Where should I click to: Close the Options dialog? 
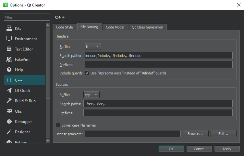tap(239, 5)
